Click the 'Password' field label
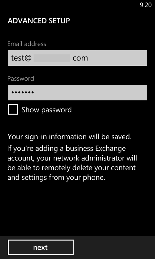This screenshot has width=155, height=259. pyautogui.click(x=21, y=78)
